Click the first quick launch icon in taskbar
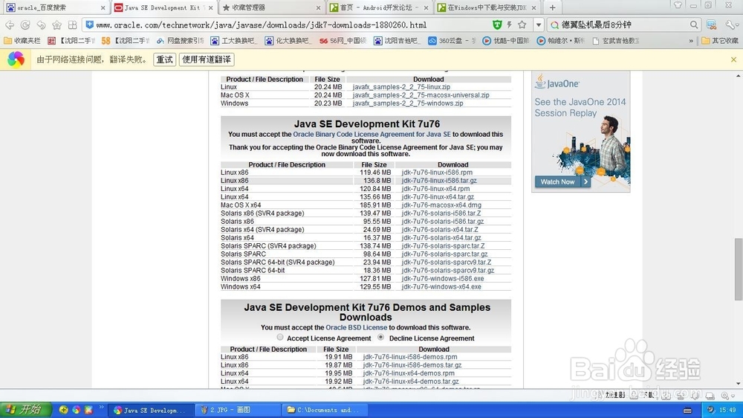This screenshot has width=743, height=418. click(63, 410)
